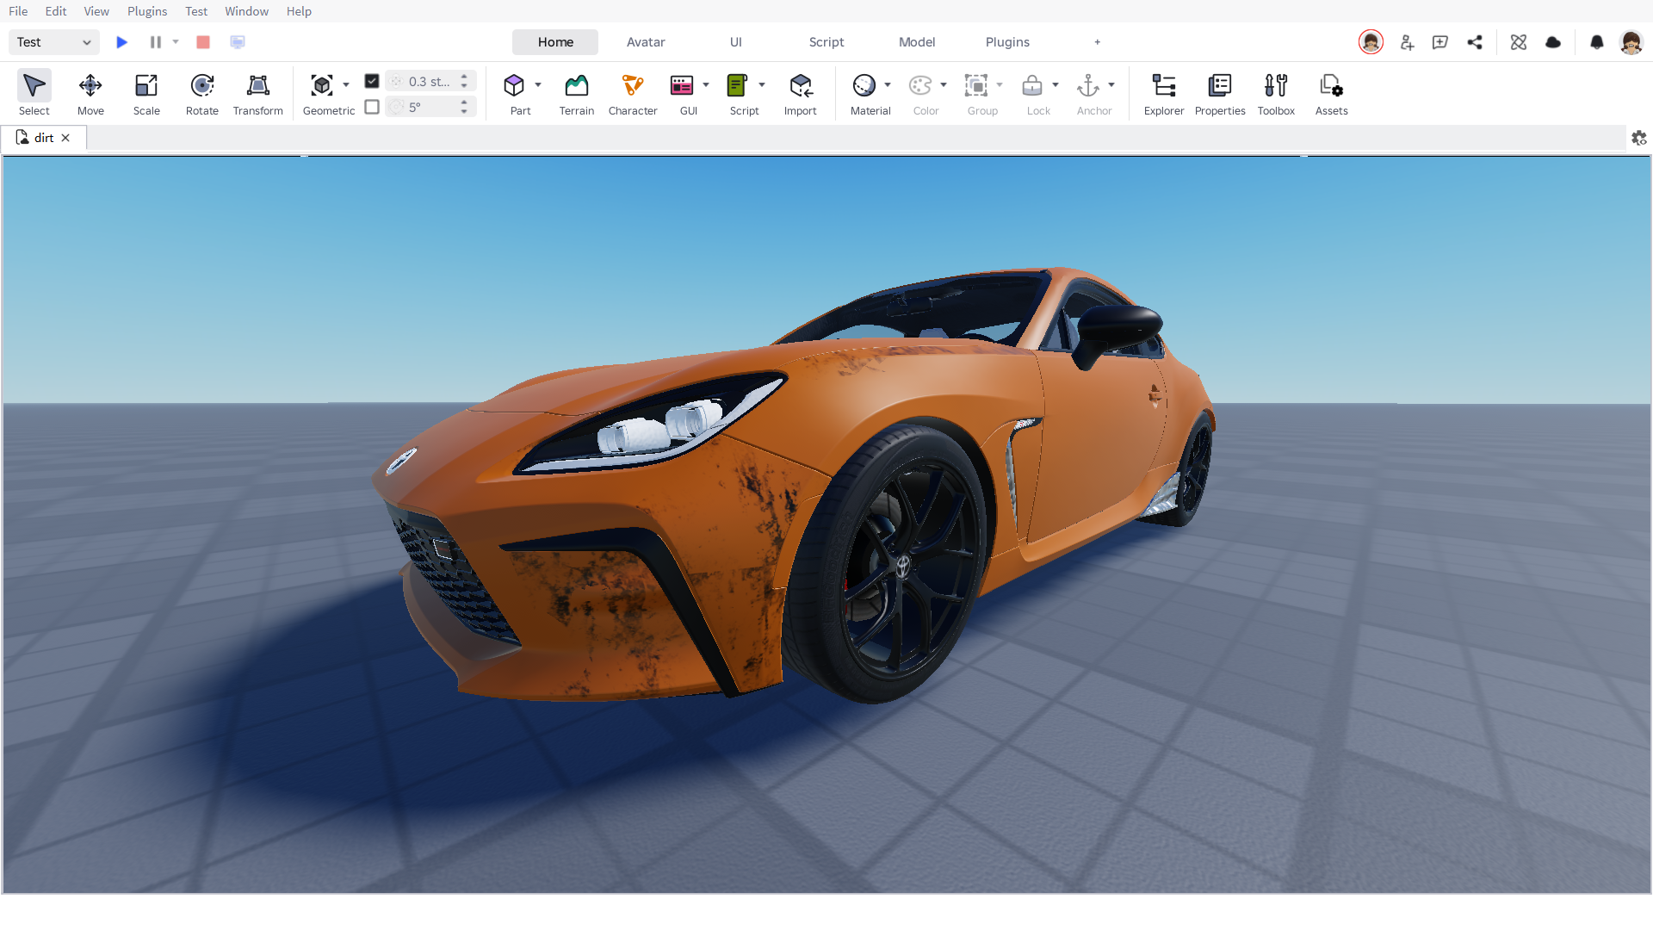The image size is (1653, 930).
Task: Switch to the Model tab
Action: pos(917,42)
